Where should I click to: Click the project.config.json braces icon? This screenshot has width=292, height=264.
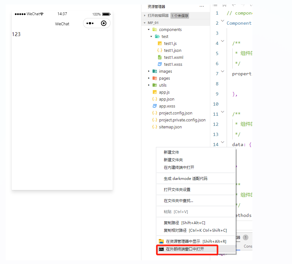[x=155, y=113]
